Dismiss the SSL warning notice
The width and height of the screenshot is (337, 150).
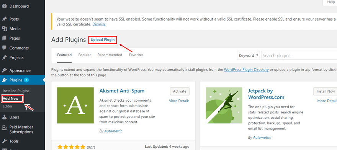click(99, 24)
